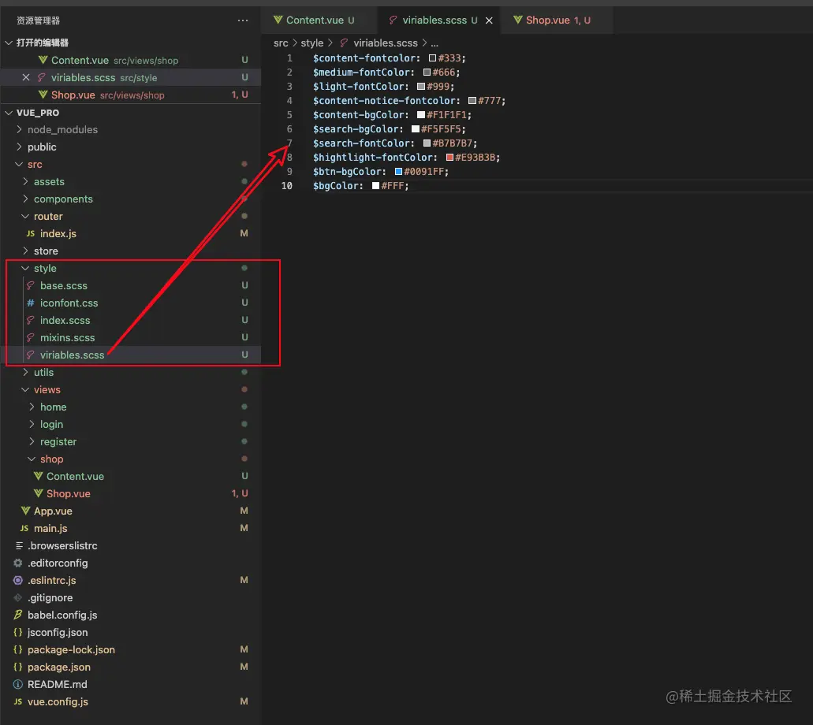
Task: Select viriables.scss file icon in tree
Action: (31, 355)
